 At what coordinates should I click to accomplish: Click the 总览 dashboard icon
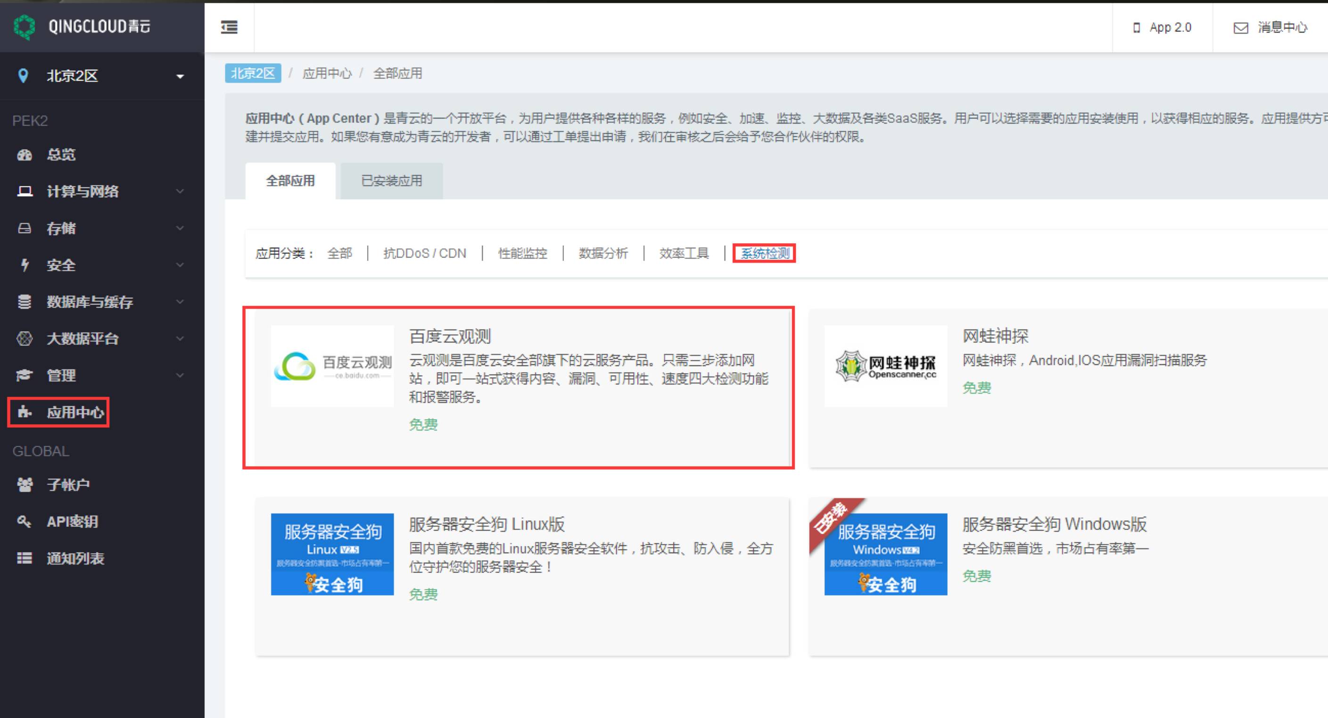click(x=24, y=155)
